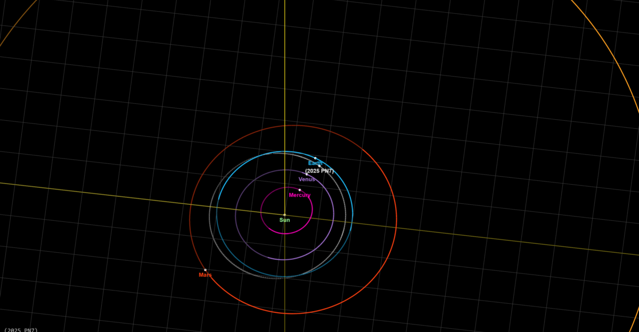The image size is (639, 332).
Task: Select the yellow Sun dot
Action: pos(284,215)
